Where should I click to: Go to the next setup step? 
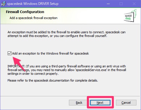pyautogui.click(x=100, y=103)
